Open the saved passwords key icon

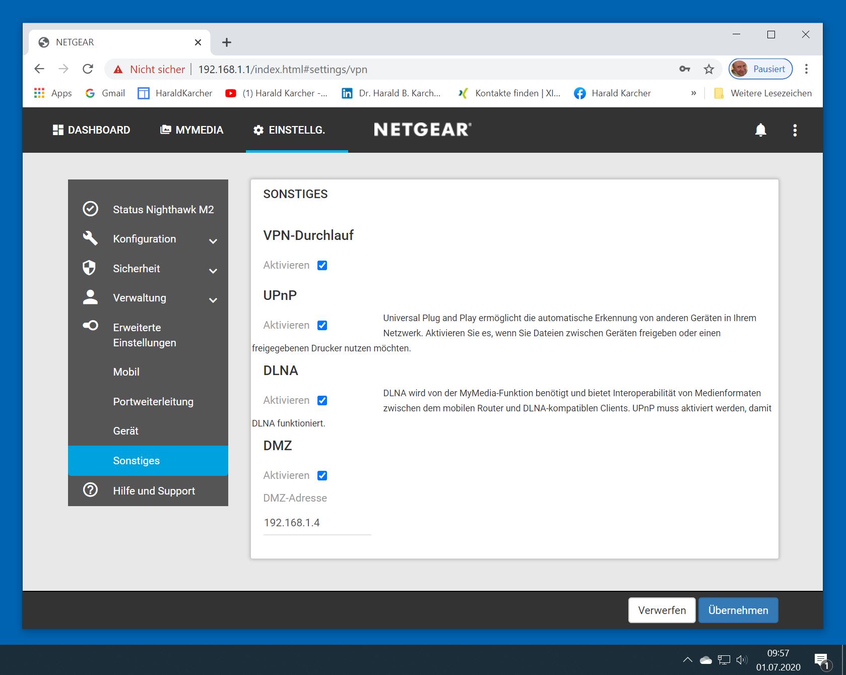[684, 69]
